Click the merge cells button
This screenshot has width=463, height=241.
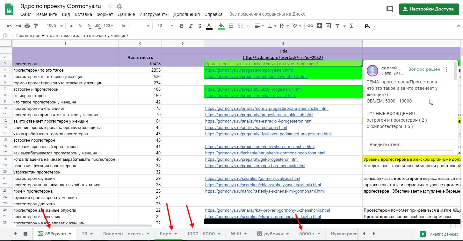(240, 26)
